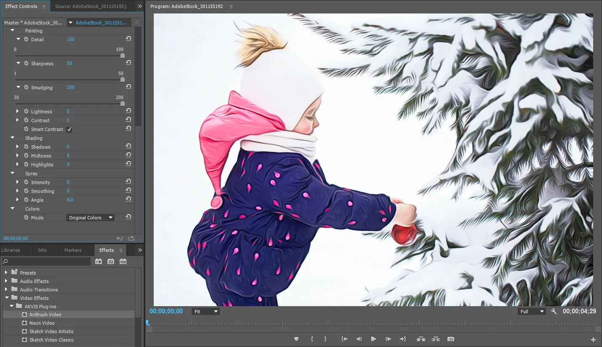The width and height of the screenshot is (602, 347).
Task: Toggle animation stopwatch for Sharpness
Action: tap(26, 63)
